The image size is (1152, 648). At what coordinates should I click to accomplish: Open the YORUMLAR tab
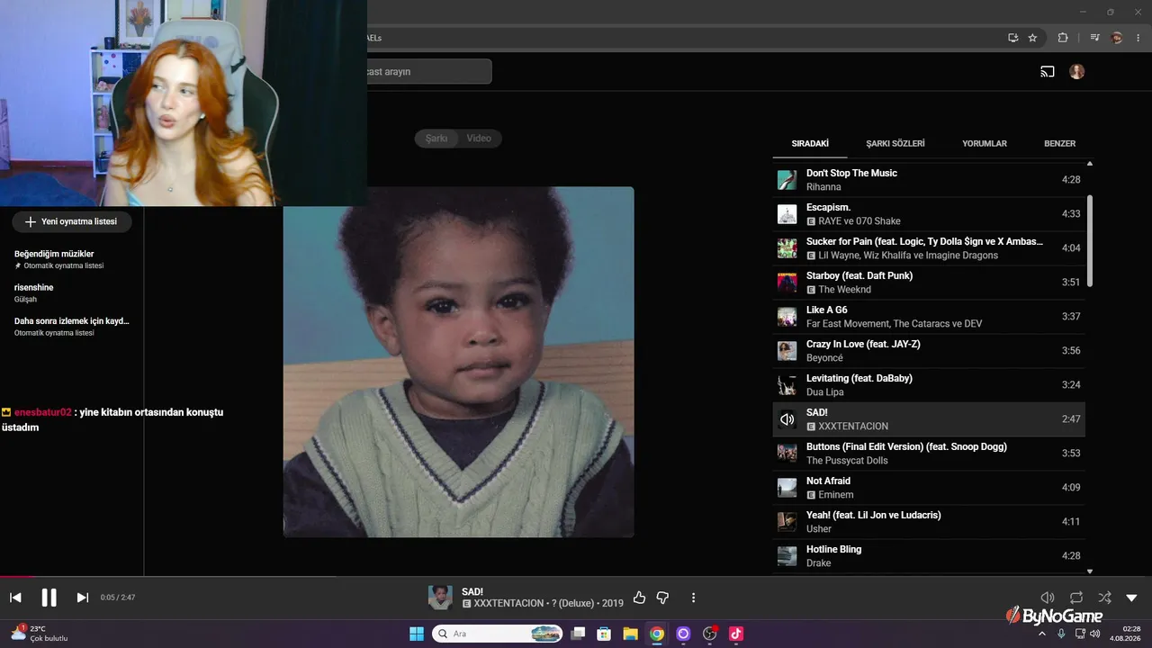(985, 143)
